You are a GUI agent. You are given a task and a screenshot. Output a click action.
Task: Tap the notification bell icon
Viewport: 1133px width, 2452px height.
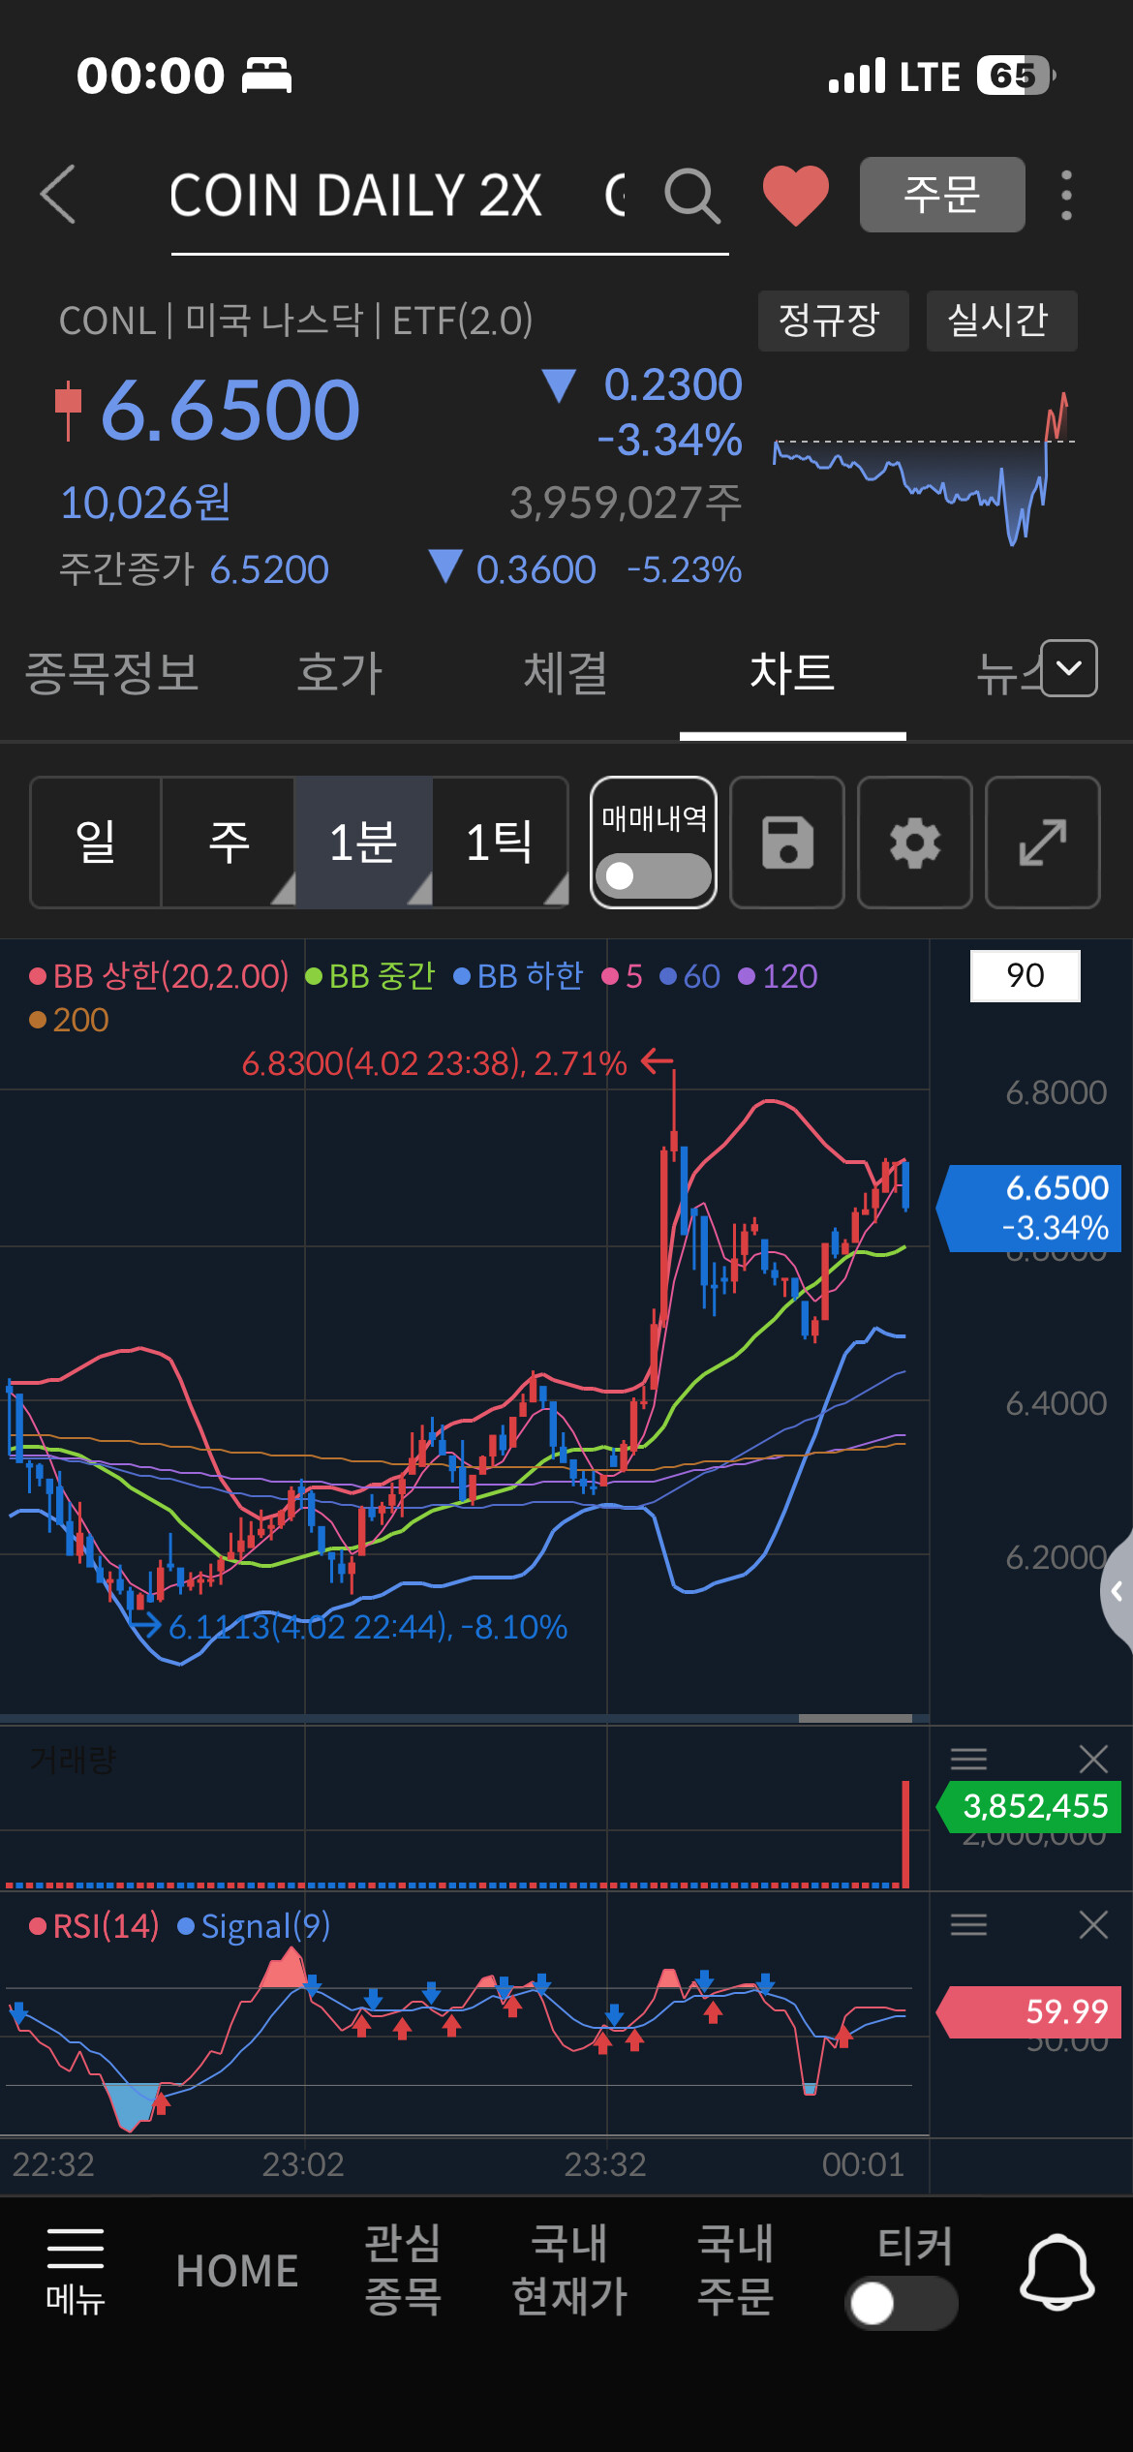point(1057,2272)
